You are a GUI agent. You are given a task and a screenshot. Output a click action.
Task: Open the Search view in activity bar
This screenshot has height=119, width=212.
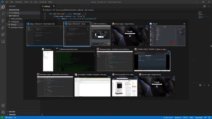(x=3, y=14)
